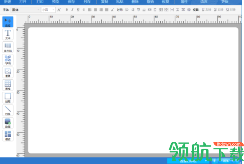The height and width of the screenshot is (164, 244).
Task: Click the small A decrease font size icon
Action: (113, 10)
